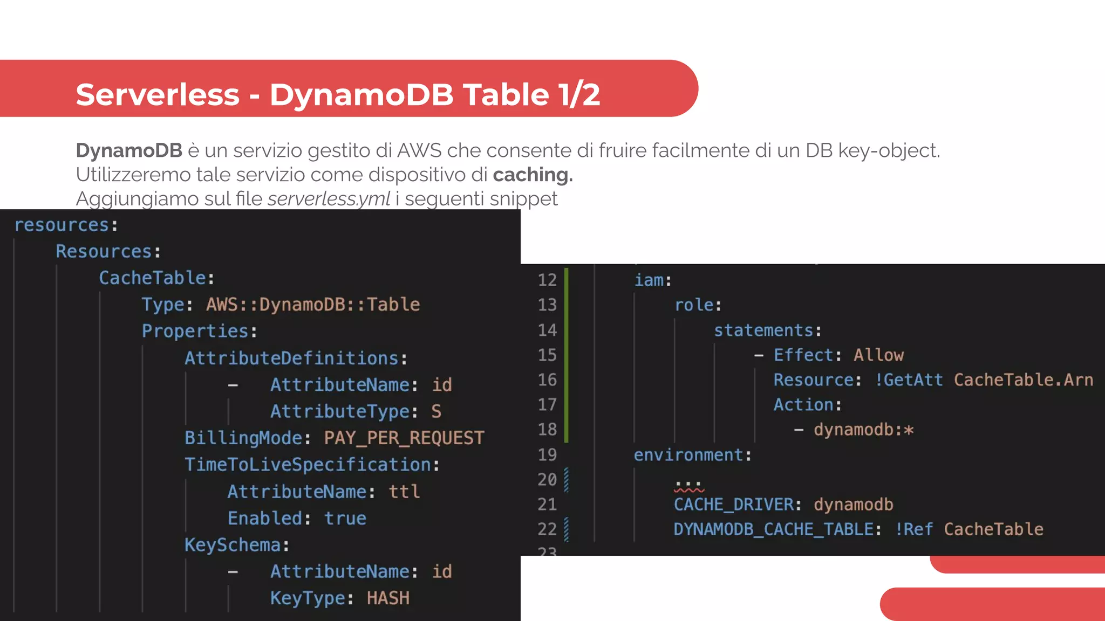This screenshot has width=1105, height=621.
Task: Click the 'CacheTable:' key in left code
Action: coord(156,278)
